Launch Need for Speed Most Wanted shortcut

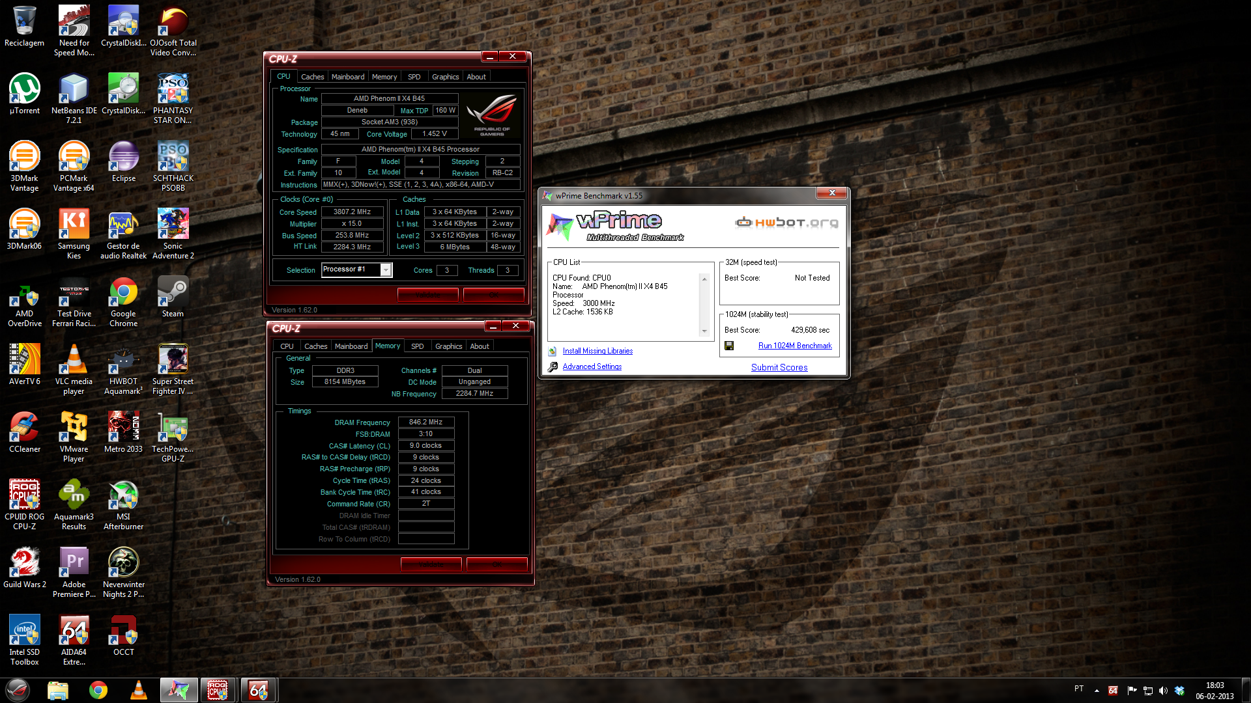click(x=74, y=31)
